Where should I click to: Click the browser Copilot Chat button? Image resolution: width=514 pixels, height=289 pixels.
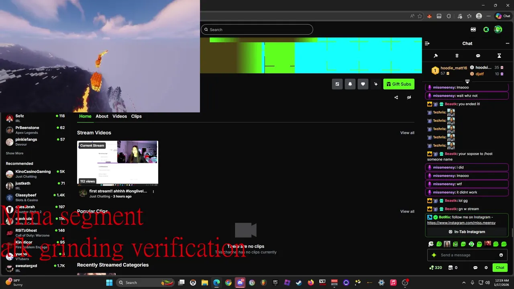pos(503,16)
